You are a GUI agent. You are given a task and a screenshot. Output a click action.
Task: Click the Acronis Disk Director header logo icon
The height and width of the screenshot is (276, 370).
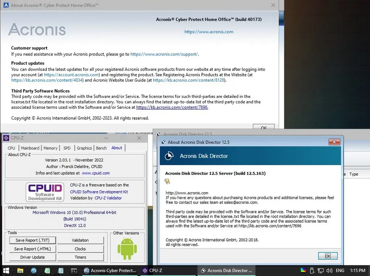169,156
